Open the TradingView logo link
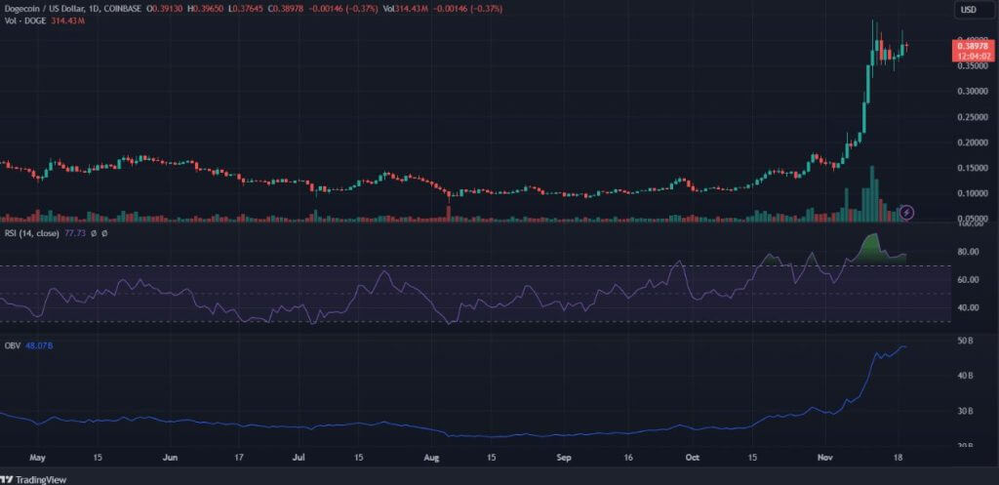This screenshot has height=485, width=999. point(34,479)
